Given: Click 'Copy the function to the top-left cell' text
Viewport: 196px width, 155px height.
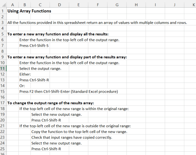Looking at the screenshot, I should [79, 132].
